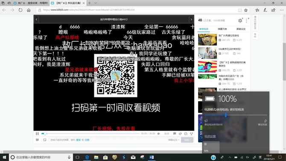Open the Action Center notification icon
Viewport: 286px width, 161px height.
pos(280,157)
